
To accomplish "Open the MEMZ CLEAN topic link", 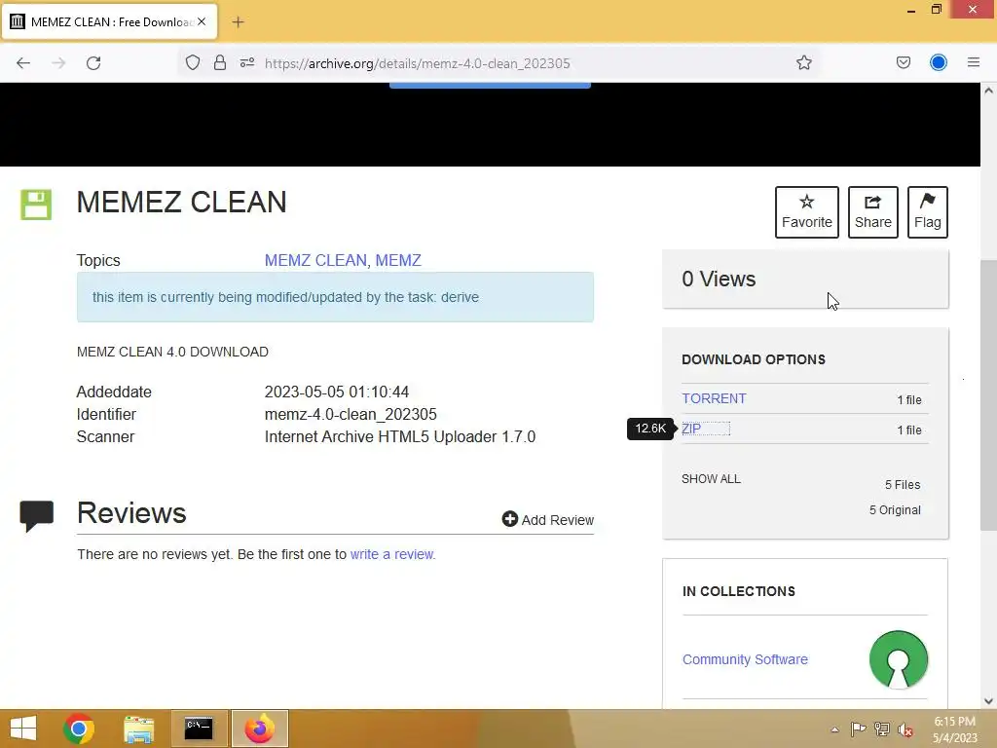I will pos(315,260).
